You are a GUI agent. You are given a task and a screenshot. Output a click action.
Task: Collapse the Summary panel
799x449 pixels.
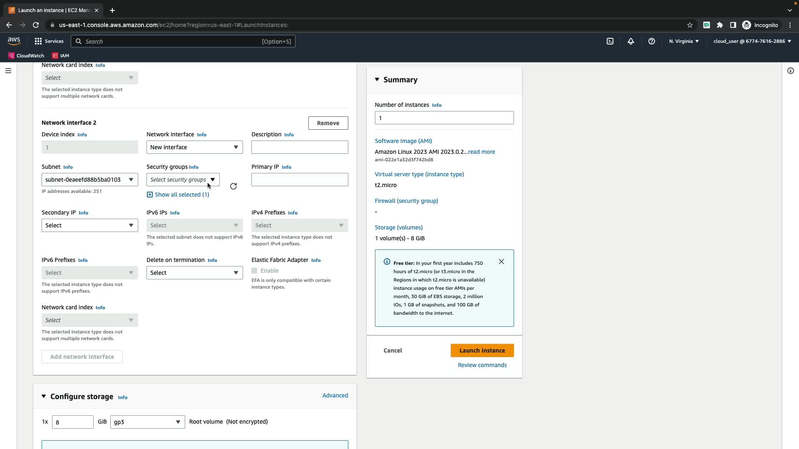[x=377, y=79]
